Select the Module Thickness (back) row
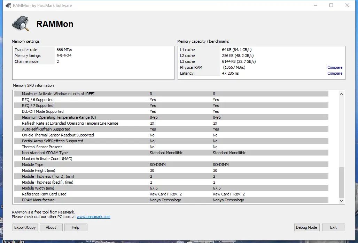The image size is (358, 243). [171, 183]
